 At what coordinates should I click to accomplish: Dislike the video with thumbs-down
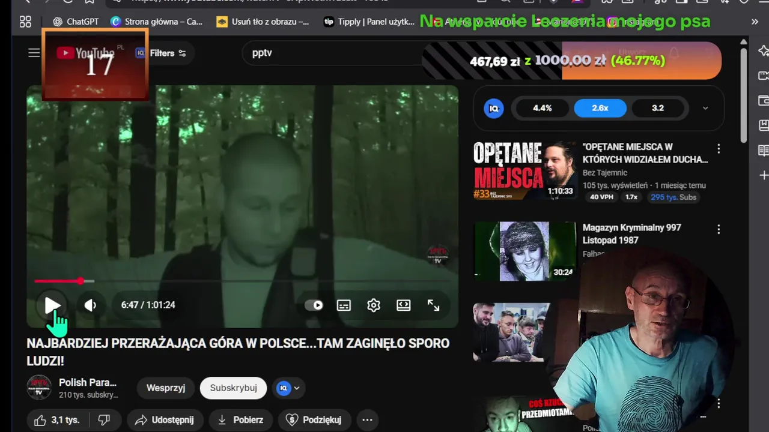(x=105, y=420)
